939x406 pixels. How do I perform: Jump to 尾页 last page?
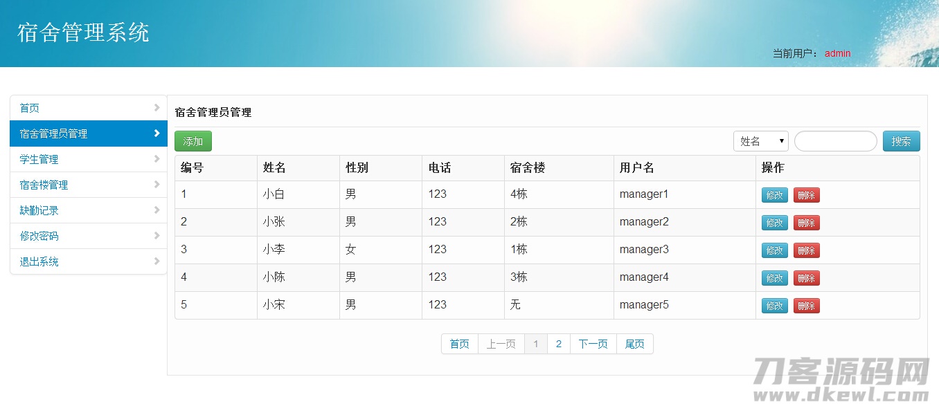634,344
